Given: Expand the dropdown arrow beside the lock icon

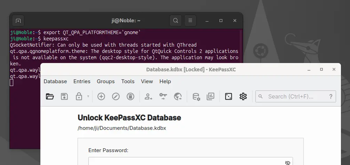Looking at the screenshot, I should [x=88, y=96].
